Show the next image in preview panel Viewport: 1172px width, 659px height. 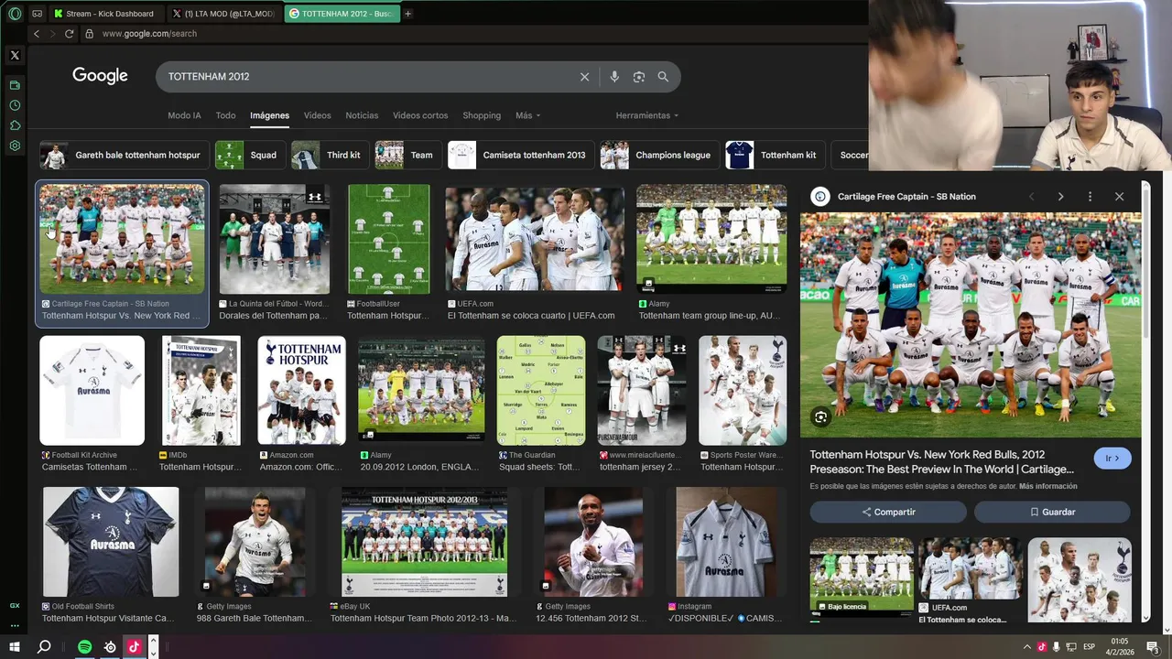pyautogui.click(x=1060, y=197)
